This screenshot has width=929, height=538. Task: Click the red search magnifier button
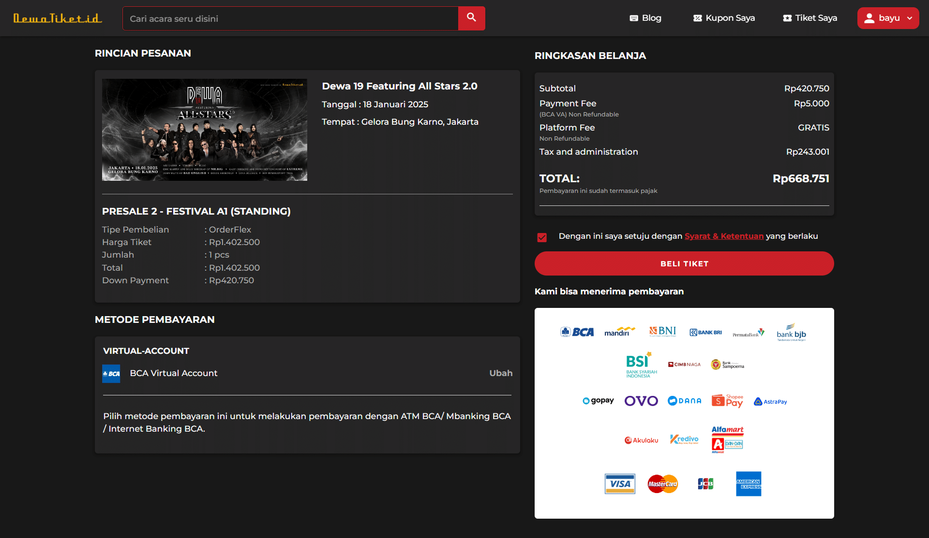(x=471, y=18)
